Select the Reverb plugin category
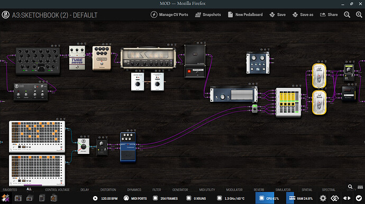Screen dimensions: 365x204 259,190
